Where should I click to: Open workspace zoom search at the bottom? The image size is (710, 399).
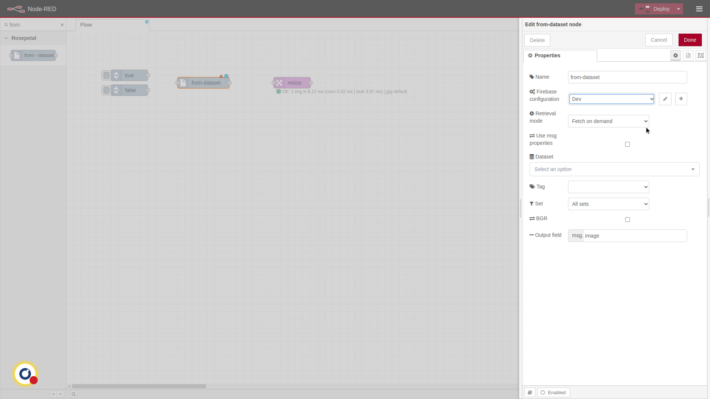(x=73, y=394)
